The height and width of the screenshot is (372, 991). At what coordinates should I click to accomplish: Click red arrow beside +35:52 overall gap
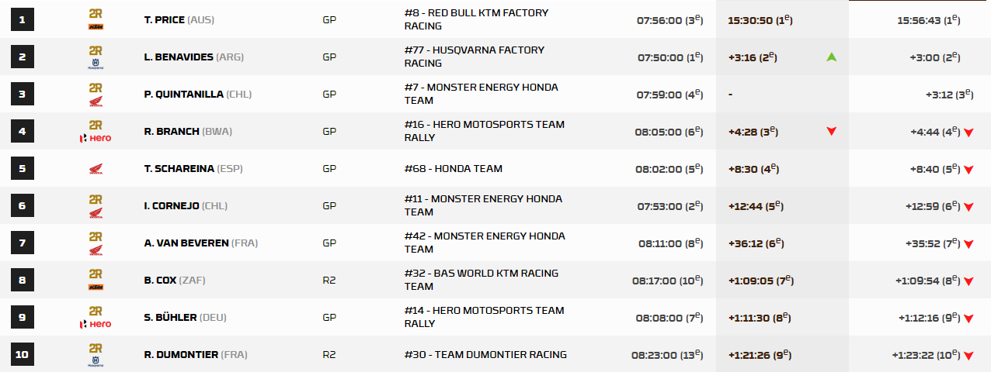968,244
